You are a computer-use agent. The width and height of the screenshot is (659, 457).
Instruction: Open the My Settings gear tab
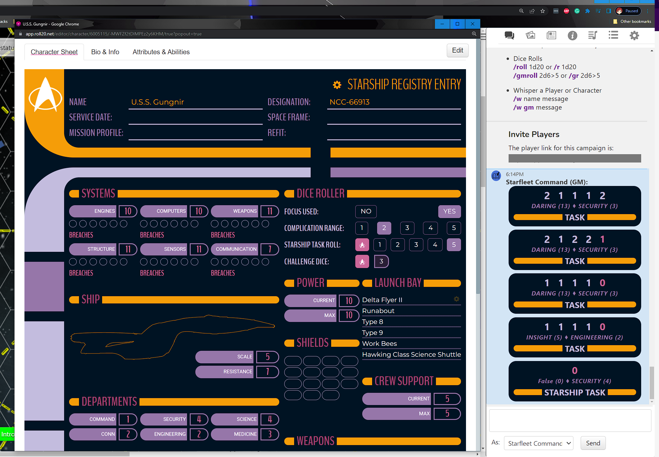(634, 35)
